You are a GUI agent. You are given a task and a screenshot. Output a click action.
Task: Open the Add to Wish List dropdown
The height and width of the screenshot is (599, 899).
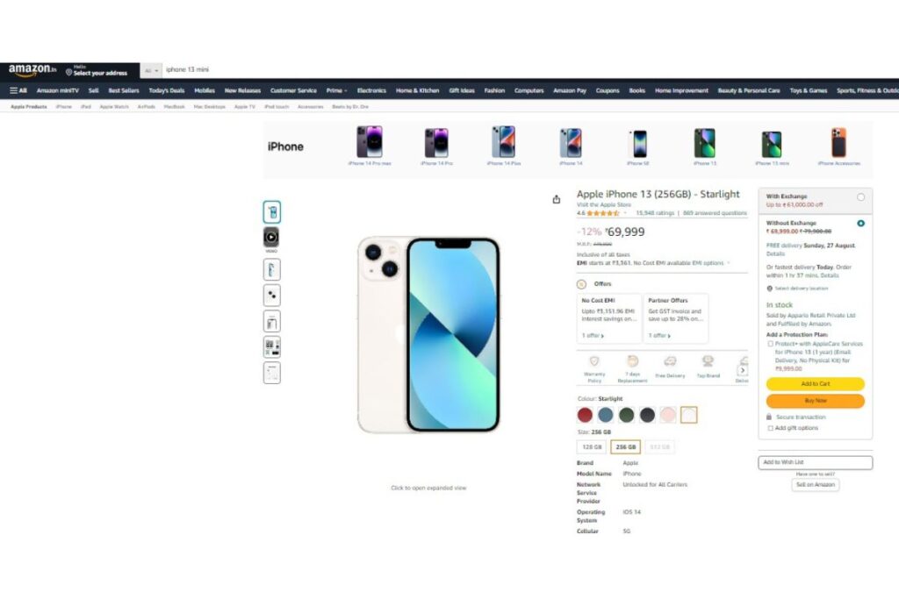point(815,462)
